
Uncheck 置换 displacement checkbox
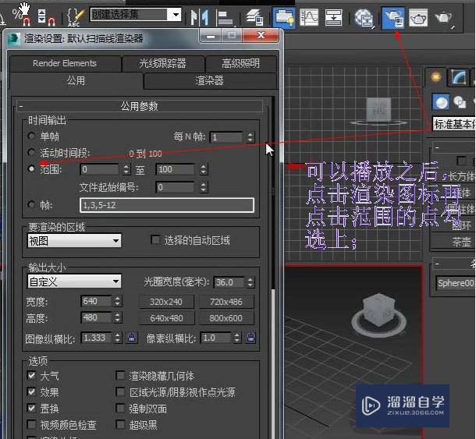coord(31,408)
